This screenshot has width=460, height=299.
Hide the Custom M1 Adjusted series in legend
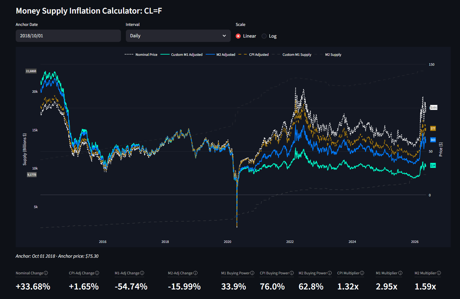(x=181, y=55)
